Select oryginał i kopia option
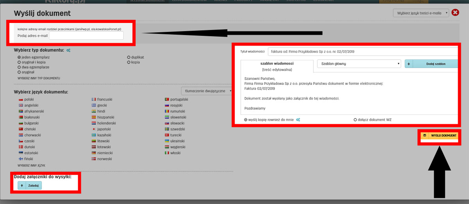Screen dimensions: 469x204 [x=19, y=62]
